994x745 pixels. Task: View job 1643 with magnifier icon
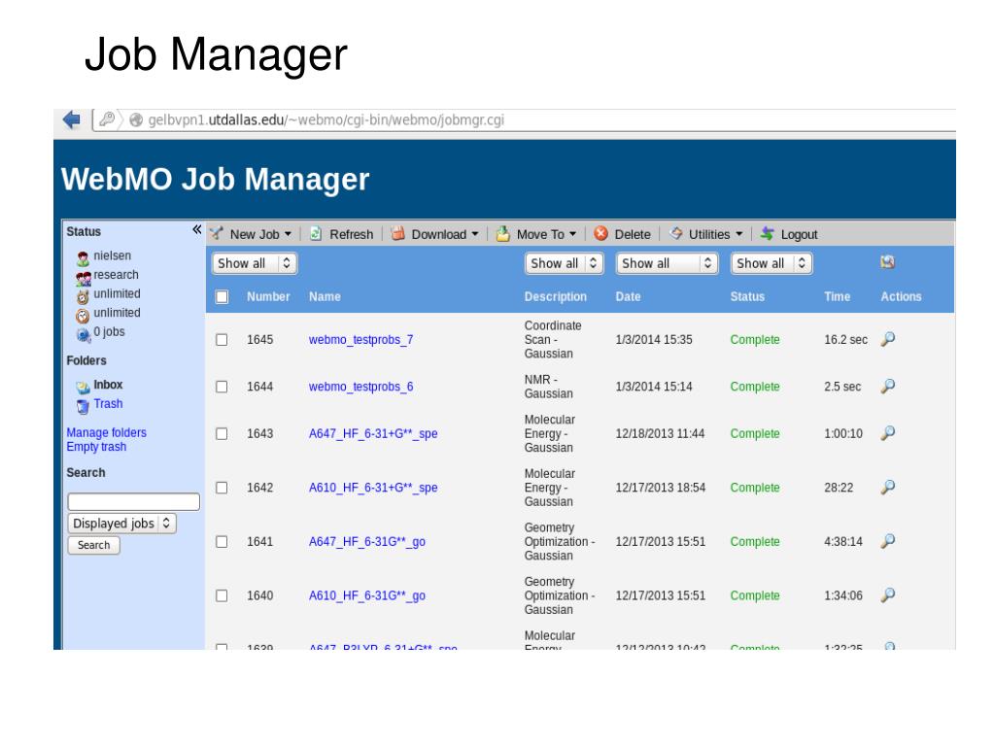point(888,432)
